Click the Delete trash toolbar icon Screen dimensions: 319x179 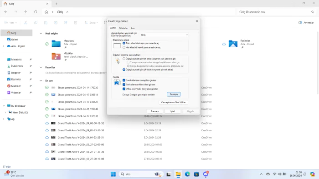(x=76, y=23)
